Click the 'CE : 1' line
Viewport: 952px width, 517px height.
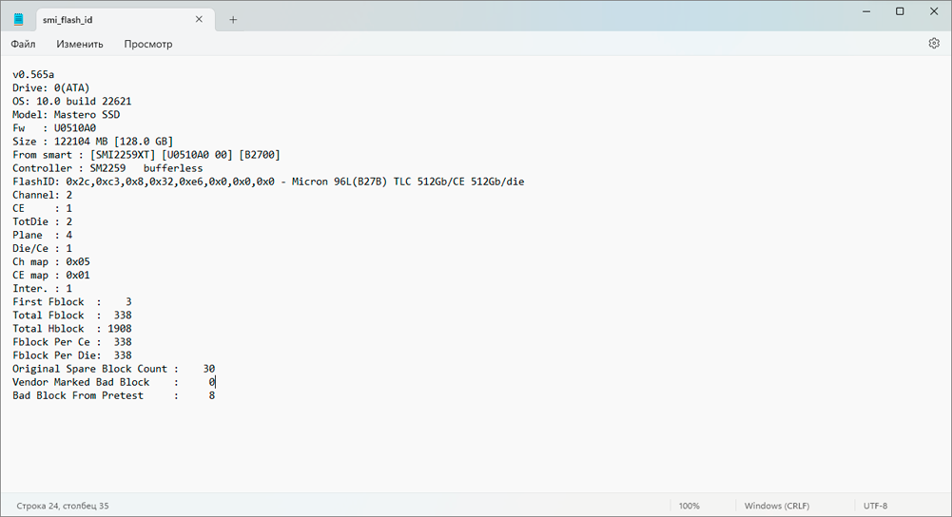coord(43,208)
